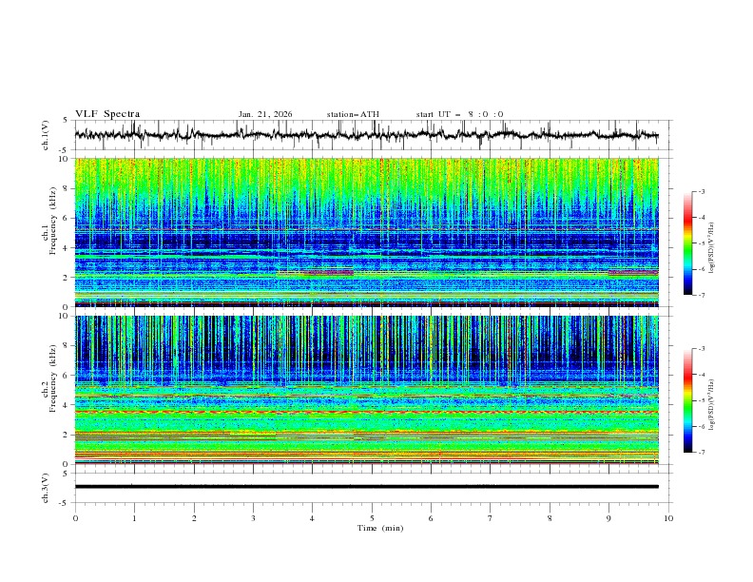Click the "3" tick on the time axis
The image size is (753, 582).
(253, 518)
